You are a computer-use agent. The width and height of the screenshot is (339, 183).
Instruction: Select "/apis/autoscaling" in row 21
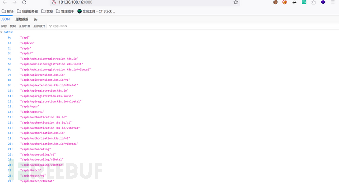[35, 149]
